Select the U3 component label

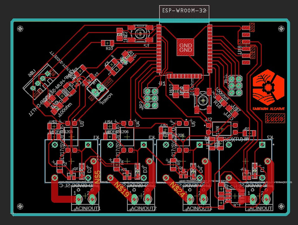pyautogui.click(x=82, y=124)
